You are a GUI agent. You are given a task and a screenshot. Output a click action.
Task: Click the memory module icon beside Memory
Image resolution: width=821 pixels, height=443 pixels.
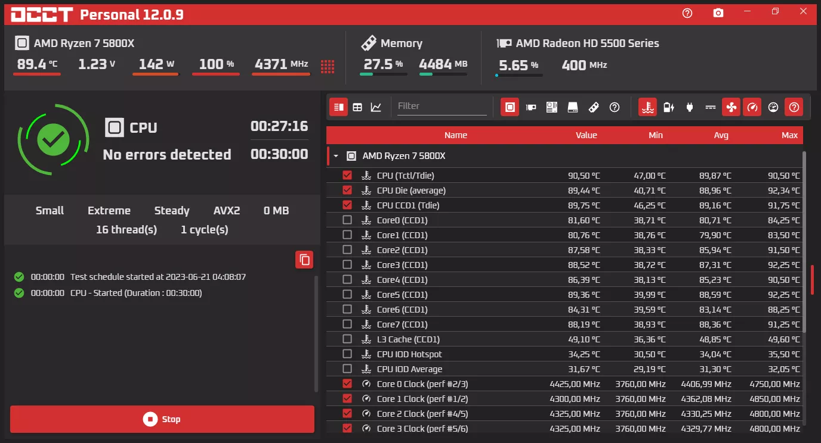pyautogui.click(x=369, y=43)
